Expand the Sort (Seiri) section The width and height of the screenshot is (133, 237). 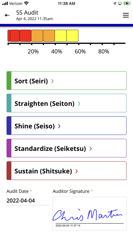66,81
